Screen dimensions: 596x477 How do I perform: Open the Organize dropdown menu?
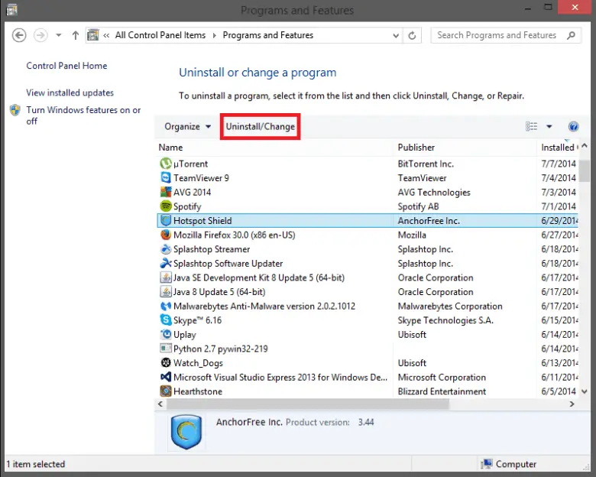[187, 127]
